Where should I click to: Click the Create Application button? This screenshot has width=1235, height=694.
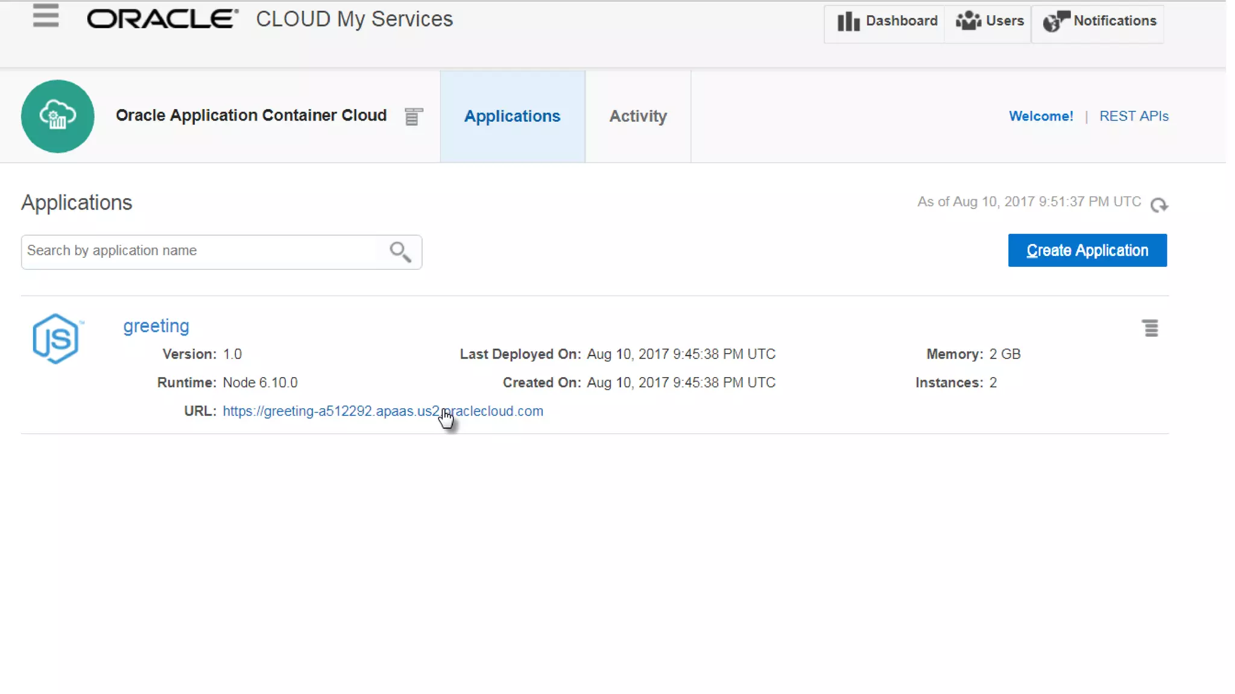click(1087, 251)
